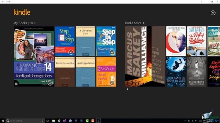220x123 pixels.
Task: Click the chevron next to My Books
Action: [x=35, y=23]
